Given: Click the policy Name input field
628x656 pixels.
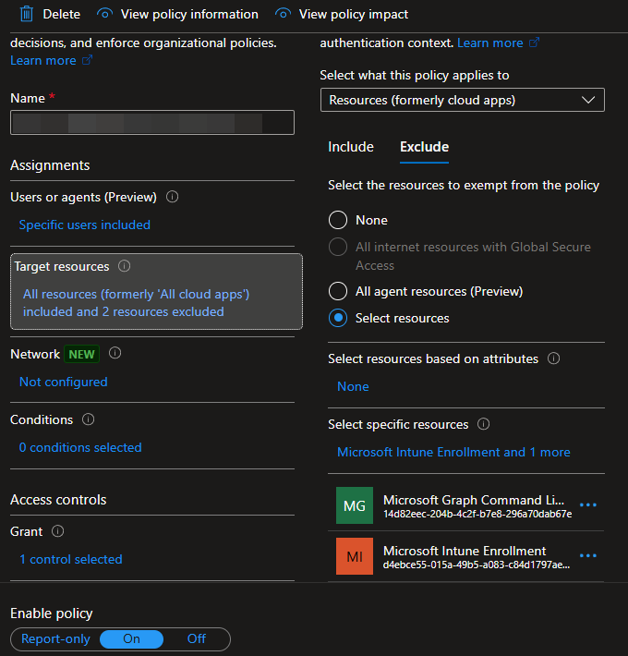Looking at the screenshot, I should click(152, 123).
